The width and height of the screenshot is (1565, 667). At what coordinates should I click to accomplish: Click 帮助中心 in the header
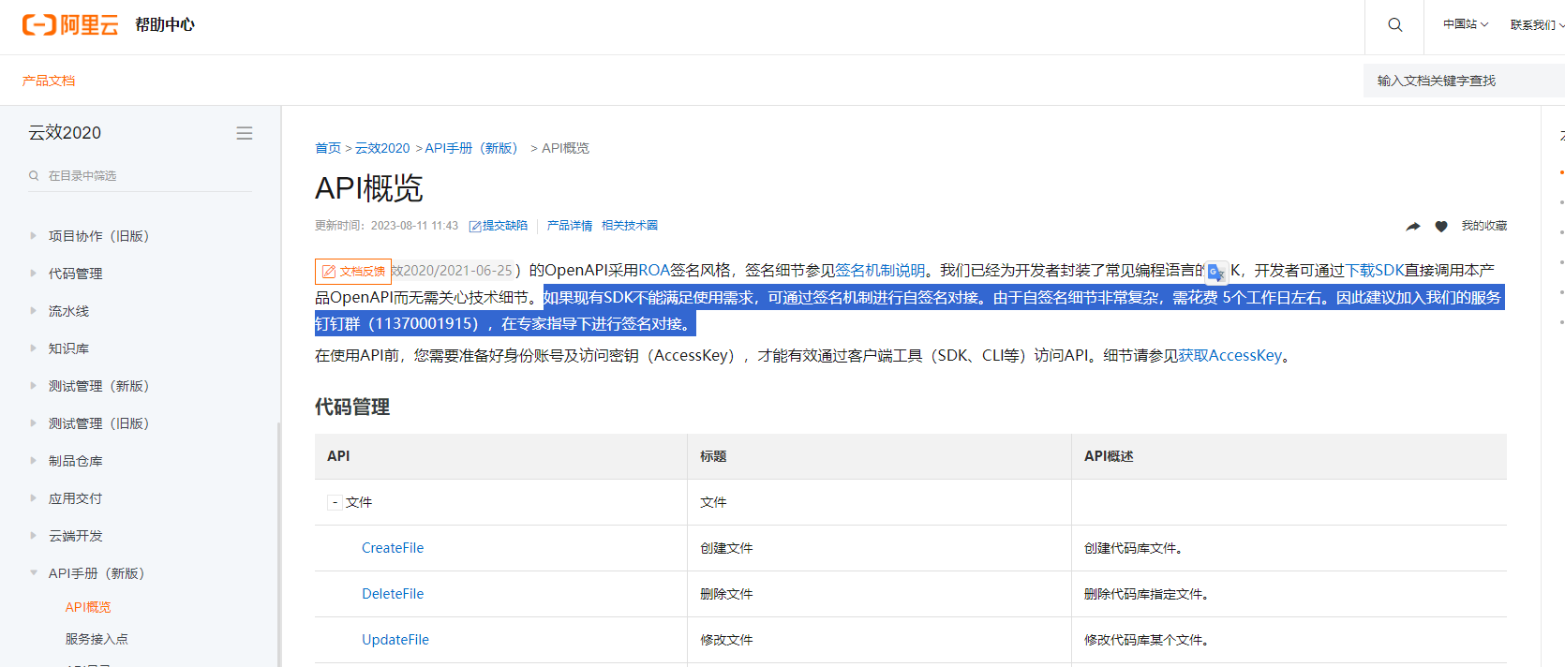pyautogui.click(x=165, y=25)
